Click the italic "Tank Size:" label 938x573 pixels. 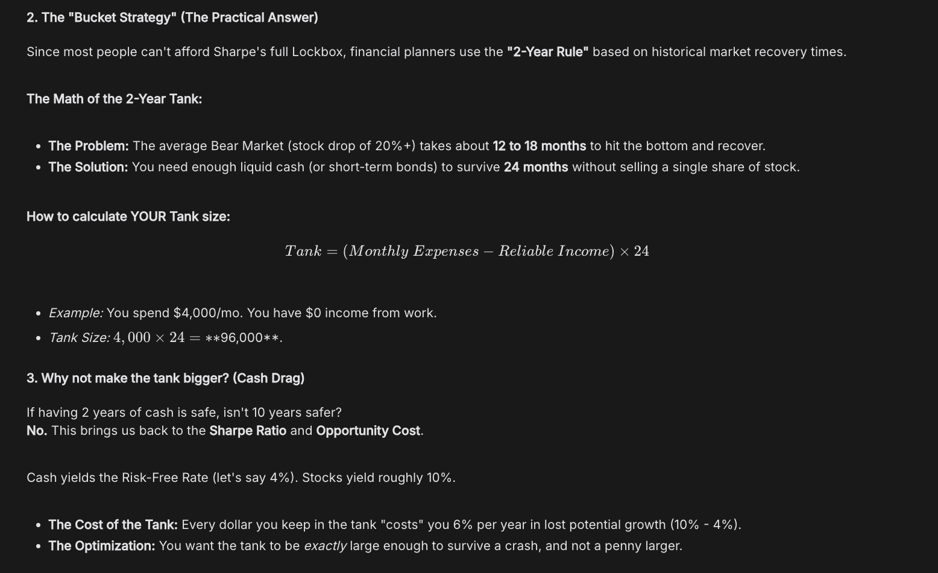click(79, 338)
